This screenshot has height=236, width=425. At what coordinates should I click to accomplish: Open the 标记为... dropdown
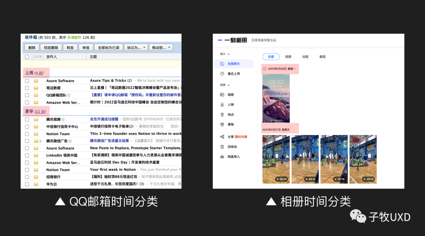(x=136, y=47)
